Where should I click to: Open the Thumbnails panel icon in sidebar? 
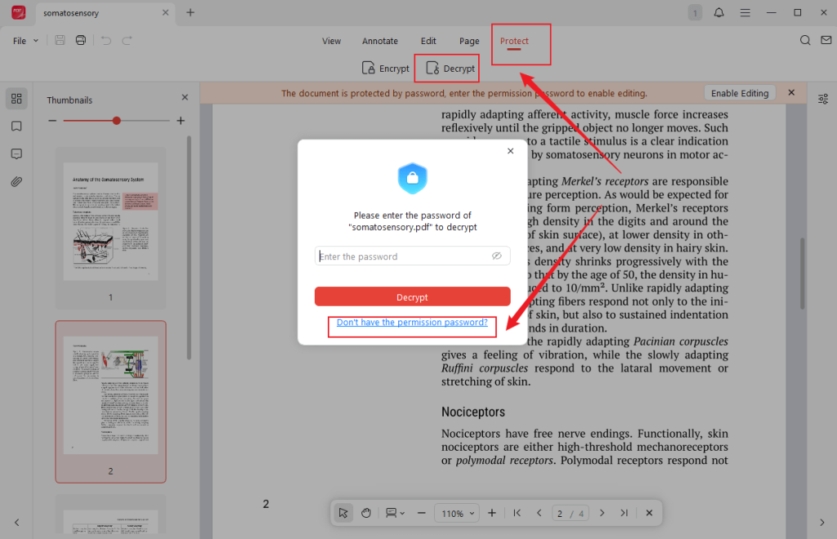(x=16, y=98)
